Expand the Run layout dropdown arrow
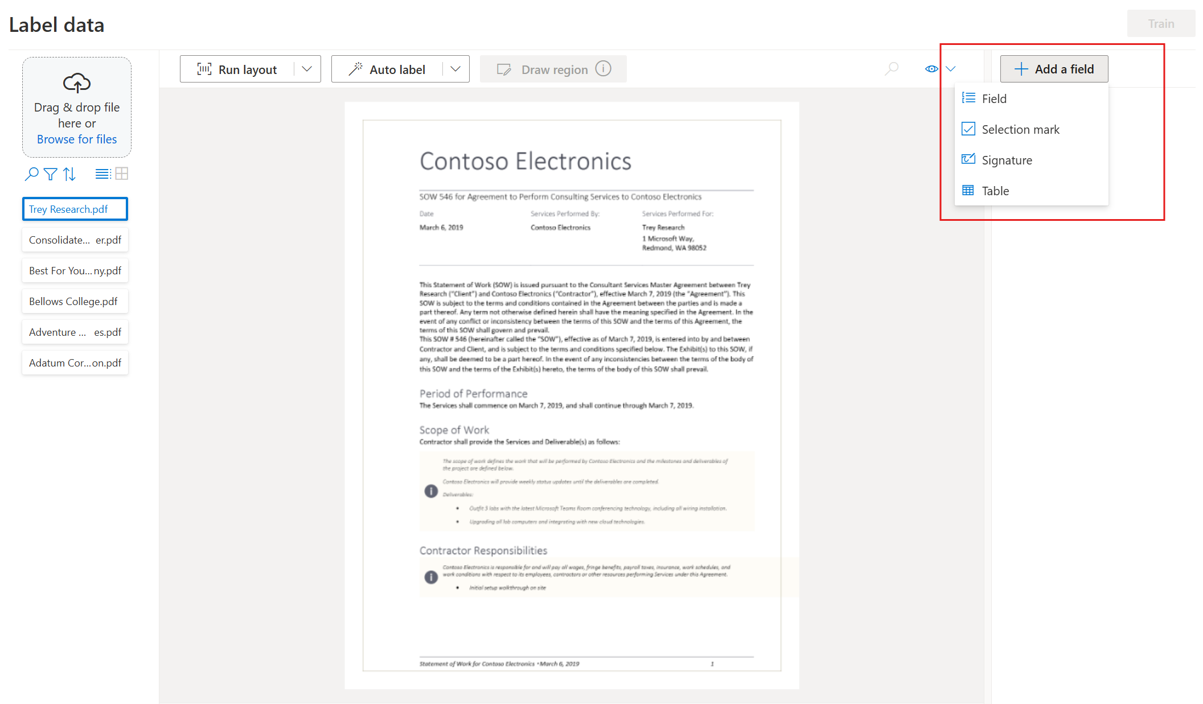 (x=305, y=69)
